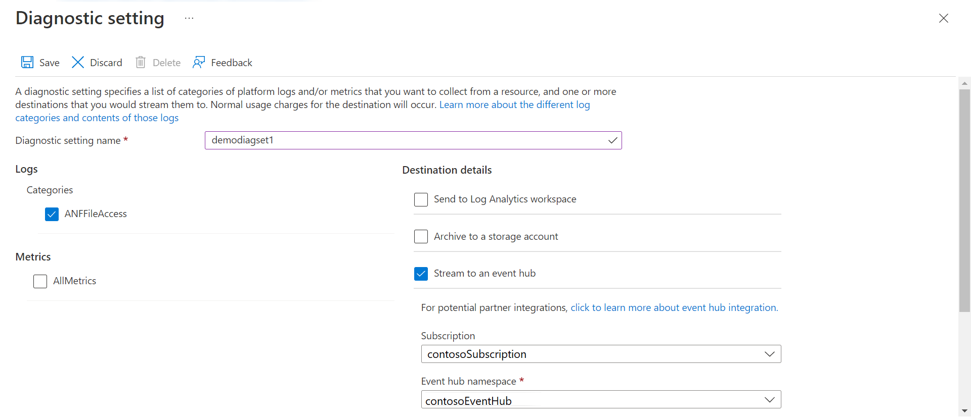
Task: Click the scrollbar down arrow
Action: 964,411
